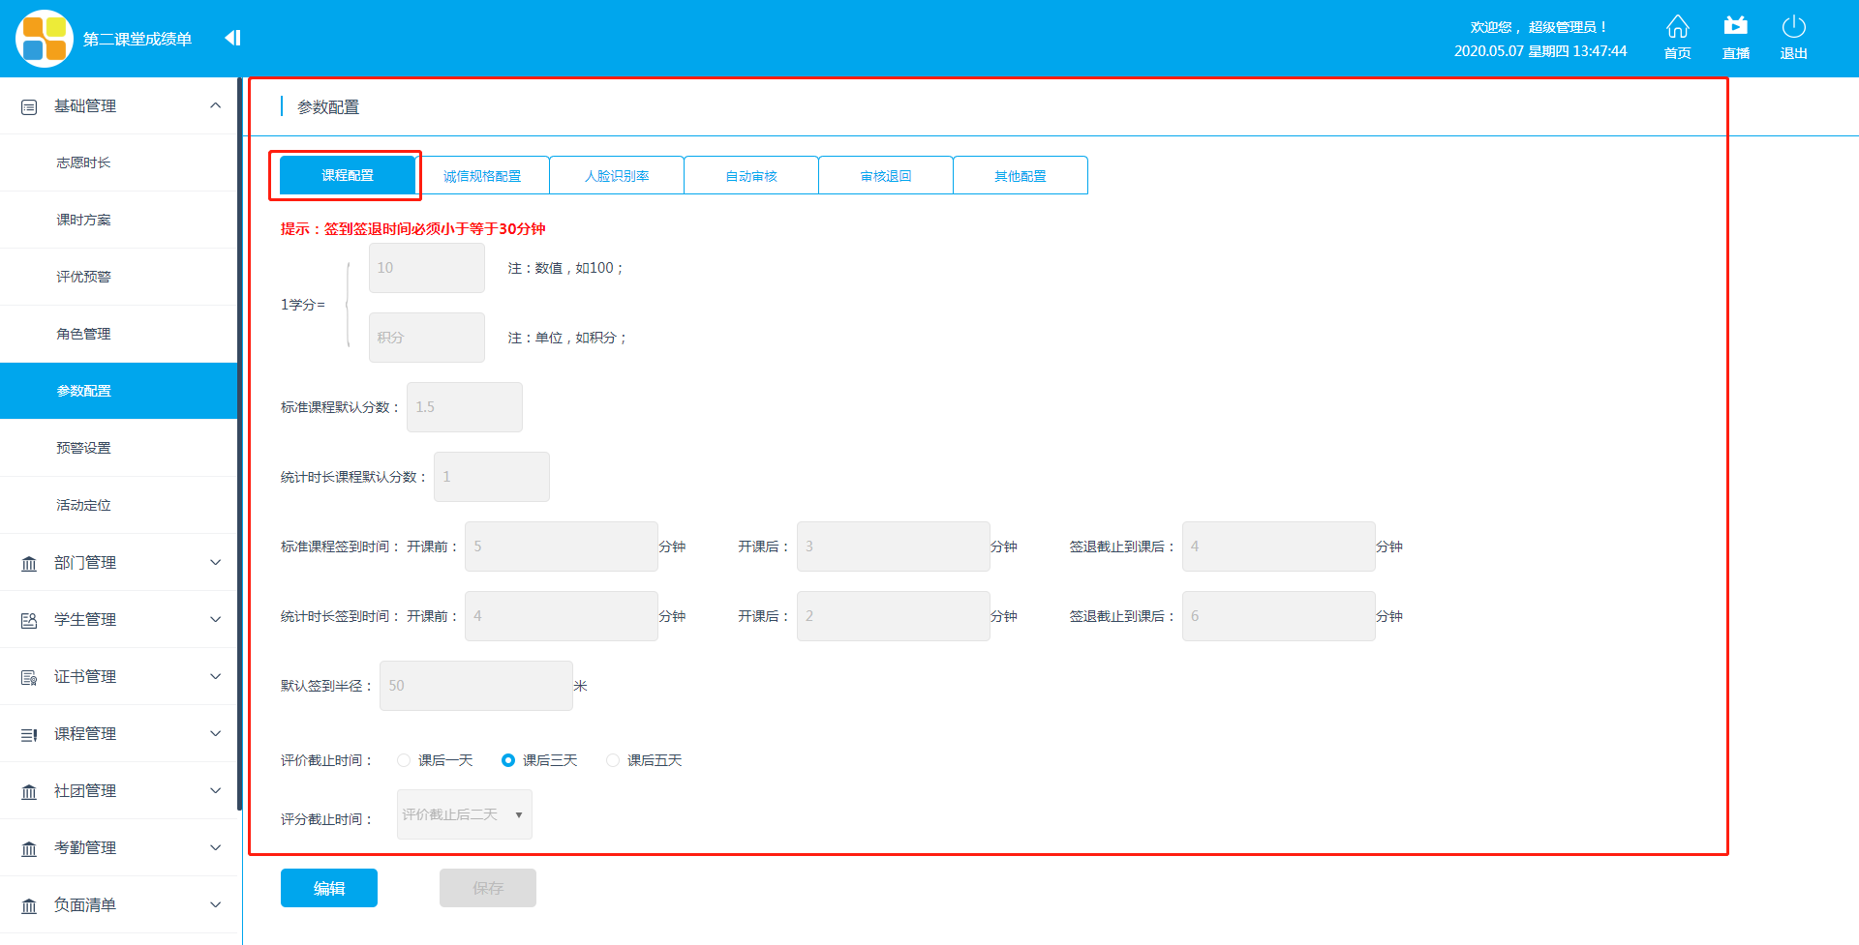Screen dimensions: 1859x945
Task: Switch to the 课程配置 tab
Action: 348,175
